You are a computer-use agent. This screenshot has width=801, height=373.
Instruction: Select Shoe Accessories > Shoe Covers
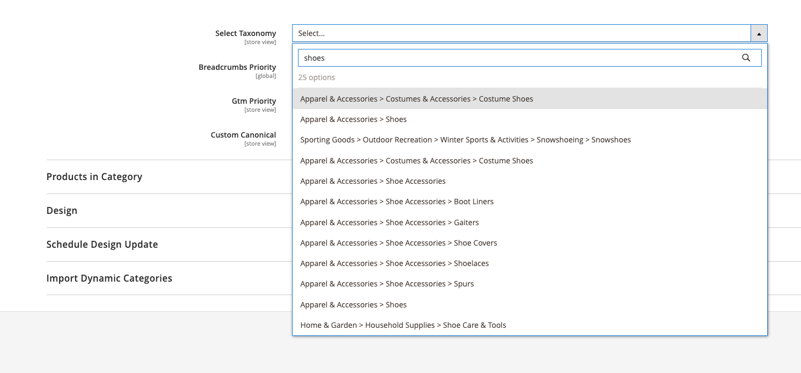(x=398, y=243)
